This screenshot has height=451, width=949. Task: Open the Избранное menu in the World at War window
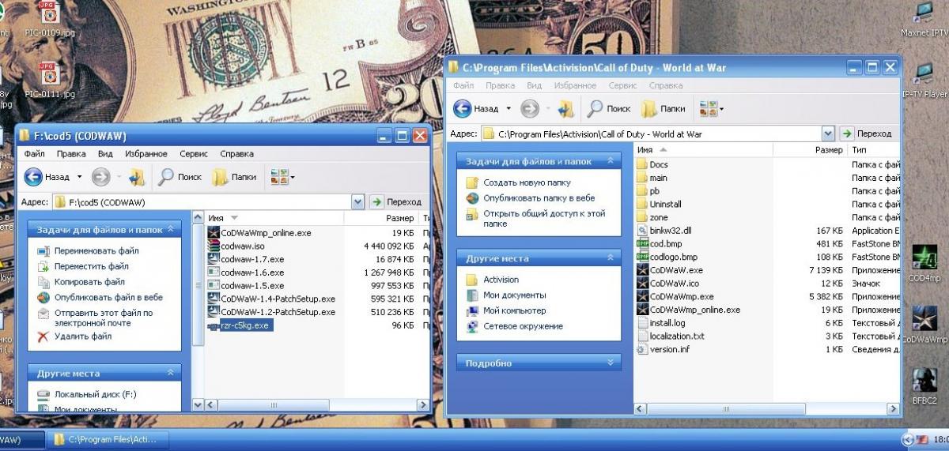576,85
